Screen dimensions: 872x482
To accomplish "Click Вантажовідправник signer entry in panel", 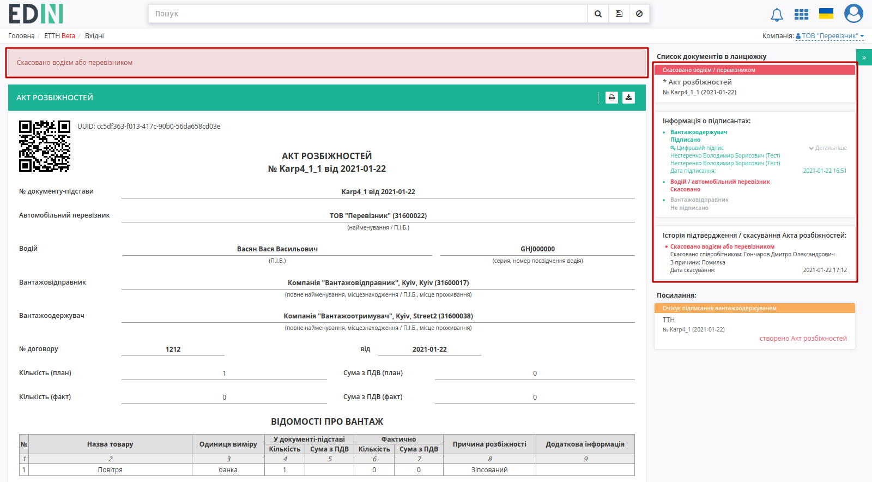I will coord(699,200).
